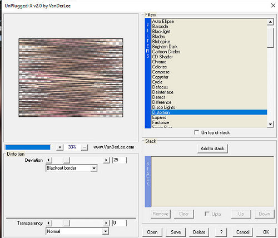Click the Delete button
Screen dimensions: 278x238
click(x=199, y=232)
